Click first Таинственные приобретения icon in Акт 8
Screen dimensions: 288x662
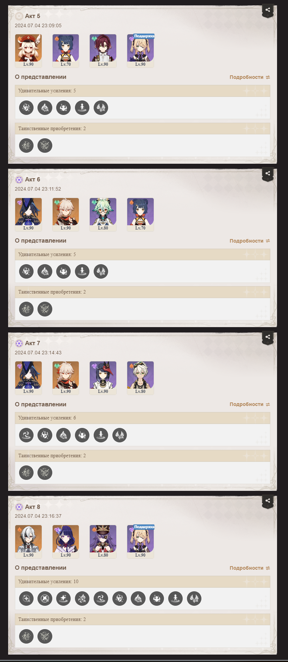26,636
